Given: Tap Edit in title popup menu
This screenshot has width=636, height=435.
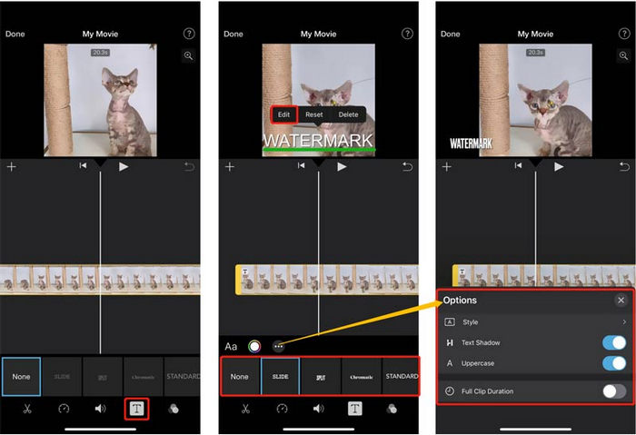Looking at the screenshot, I should 283,114.
